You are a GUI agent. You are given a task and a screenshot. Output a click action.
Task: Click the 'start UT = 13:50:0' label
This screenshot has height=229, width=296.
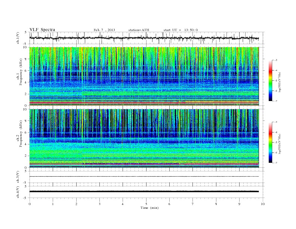[x=181, y=30]
